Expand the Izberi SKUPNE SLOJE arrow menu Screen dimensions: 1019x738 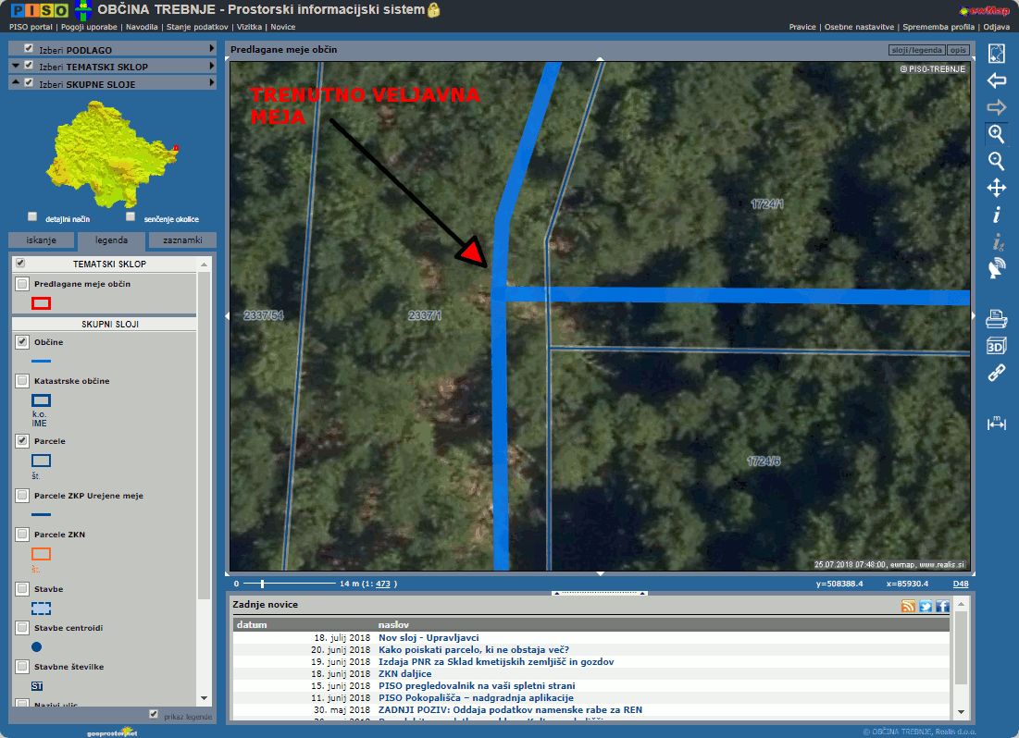click(211, 83)
